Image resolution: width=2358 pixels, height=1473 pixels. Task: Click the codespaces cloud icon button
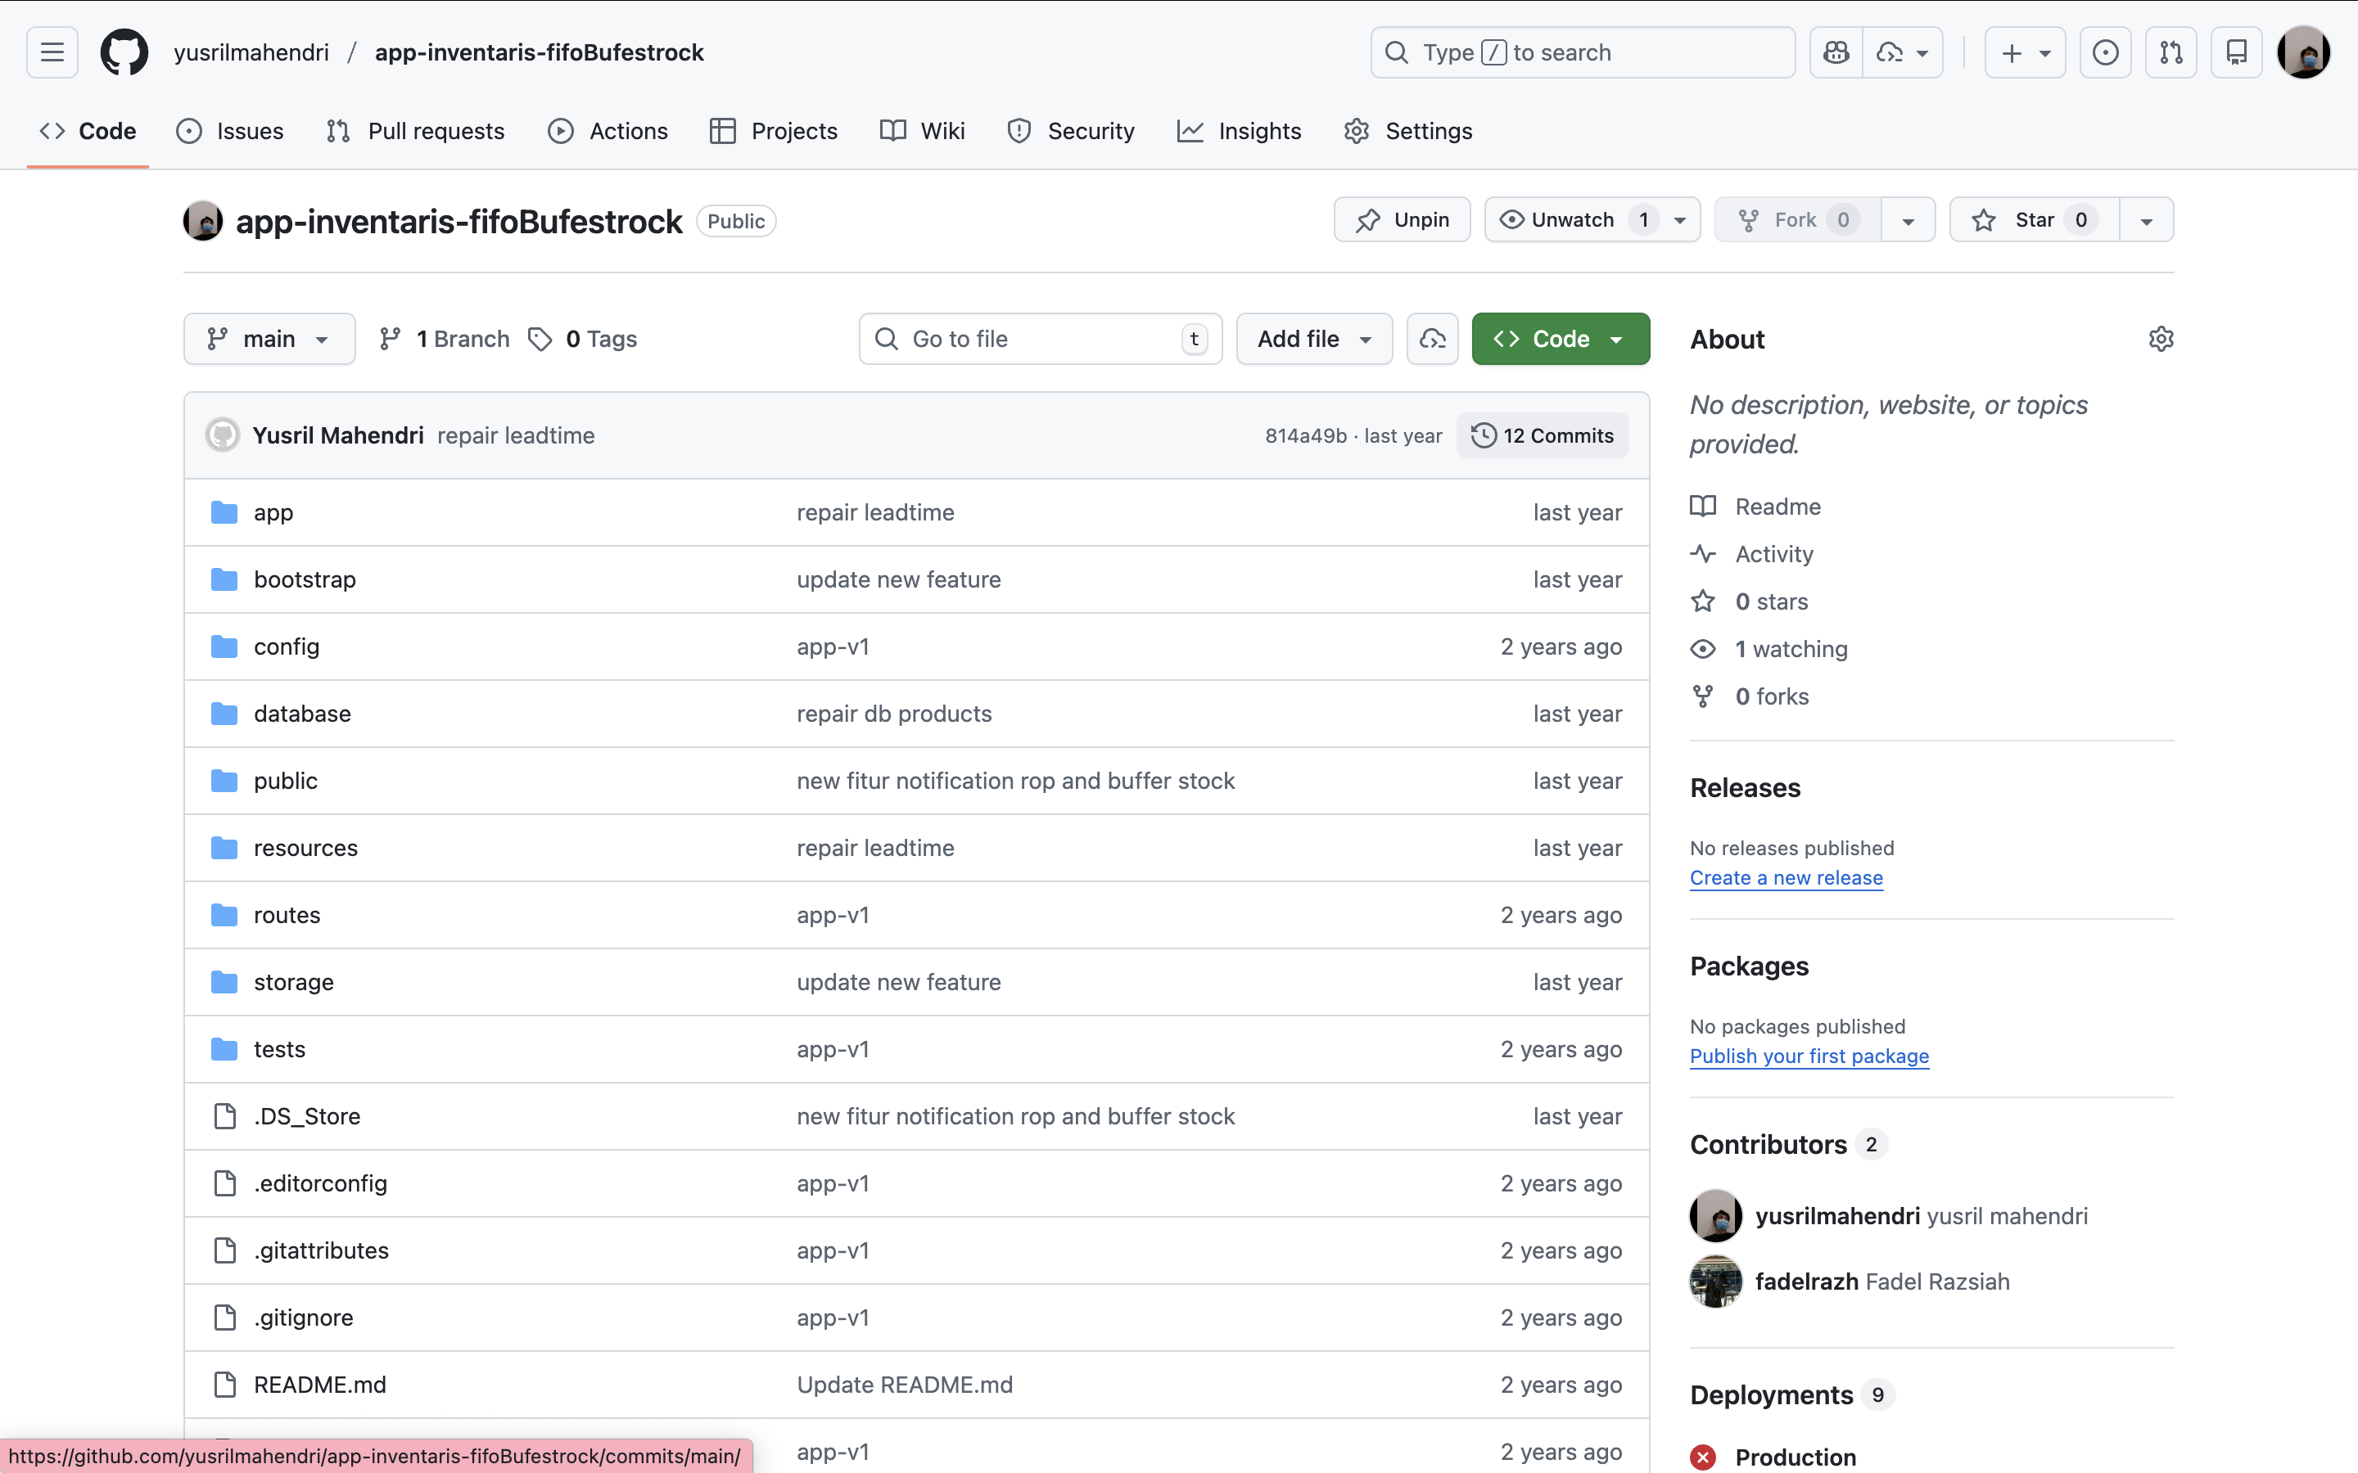(x=1432, y=339)
